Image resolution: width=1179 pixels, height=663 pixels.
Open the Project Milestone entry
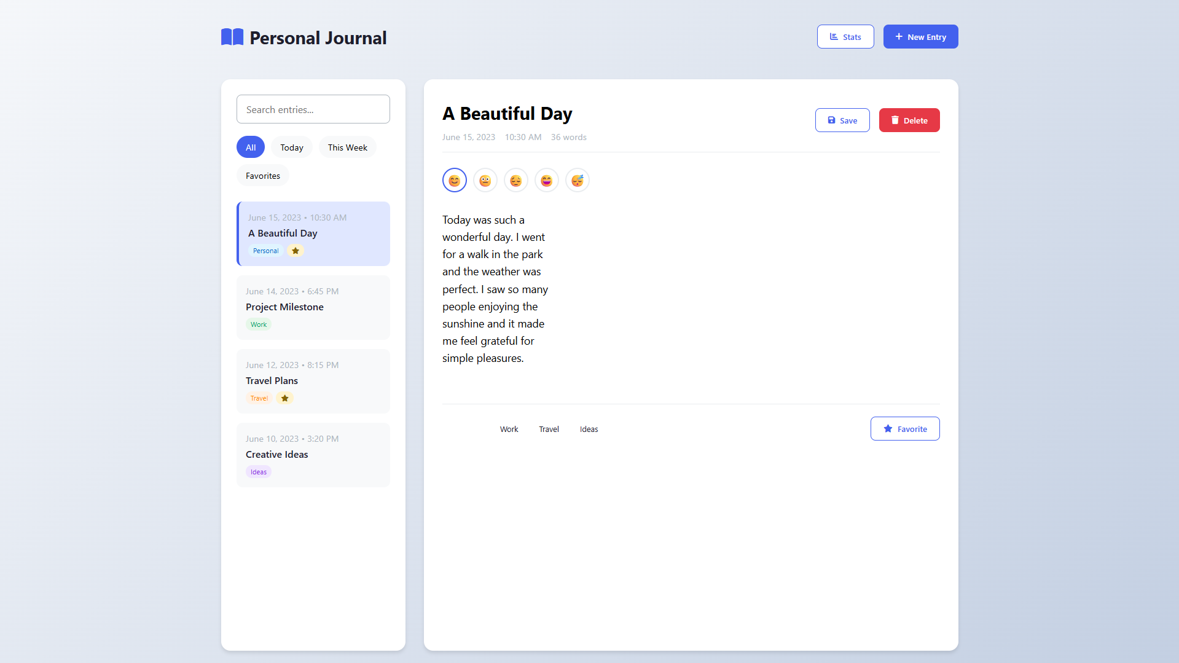point(313,307)
